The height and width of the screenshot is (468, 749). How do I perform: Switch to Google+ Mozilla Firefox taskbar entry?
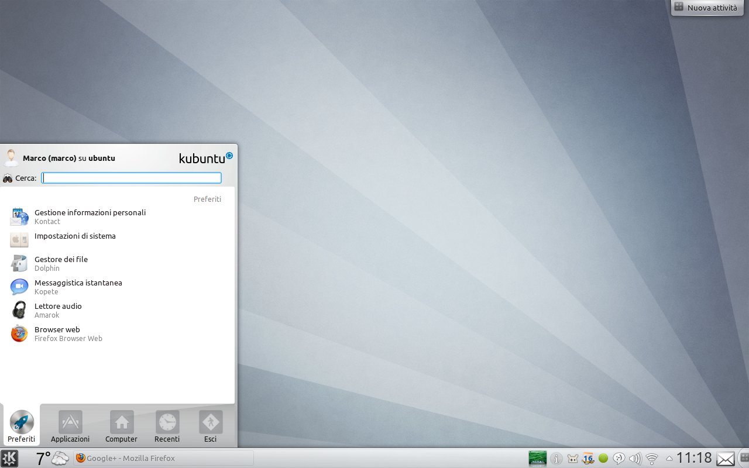(x=163, y=458)
